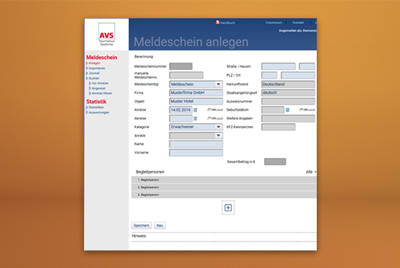
Task: Select Anreise Heute under Suchen
Action: click(101, 93)
